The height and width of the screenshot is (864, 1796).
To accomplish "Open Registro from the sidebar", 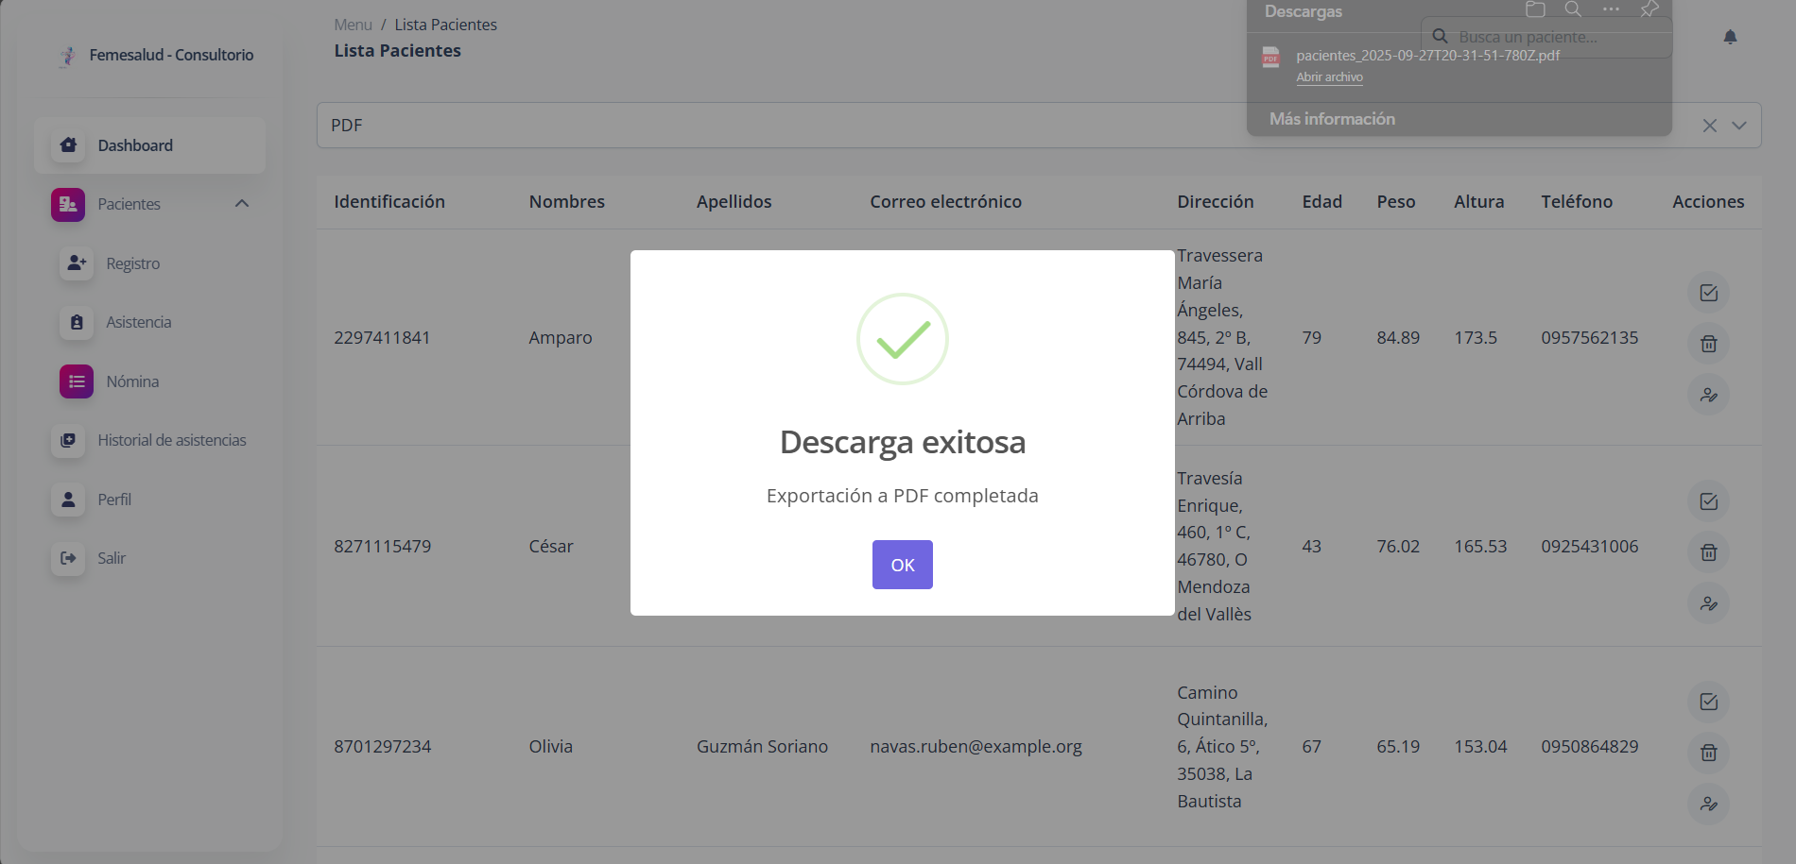I will [132, 263].
